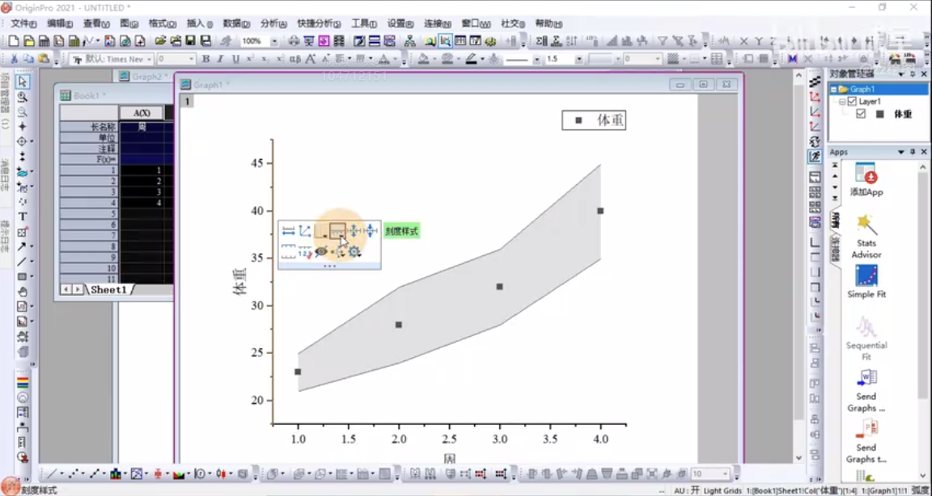This screenshot has height=496, width=932.
Task: Click the blue M icon in the toolbar
Action: coord(792,59)
